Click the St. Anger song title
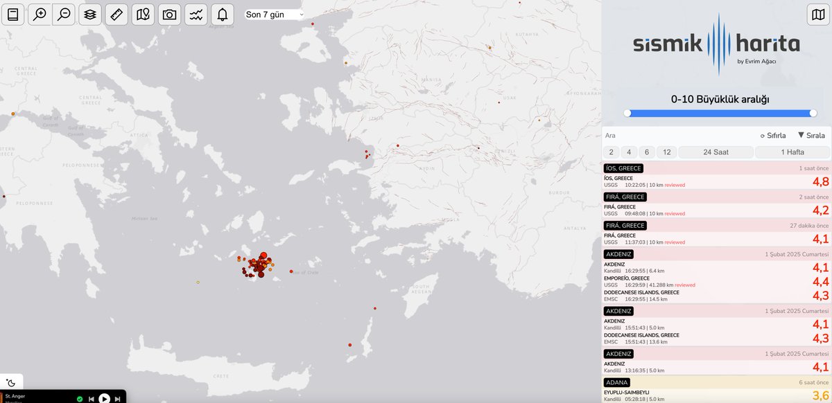832x403 pixels. point(15,396)
